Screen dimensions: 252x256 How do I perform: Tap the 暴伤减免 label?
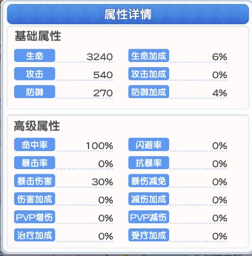pyautogui.click(x=149, y=181)
